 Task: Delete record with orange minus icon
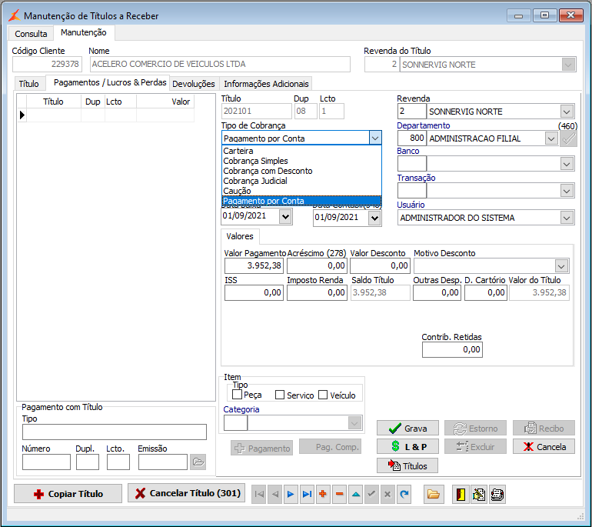339,494
